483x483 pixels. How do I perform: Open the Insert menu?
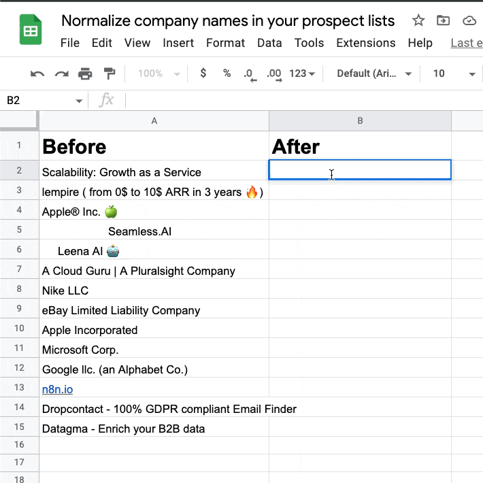click(178, 43)
